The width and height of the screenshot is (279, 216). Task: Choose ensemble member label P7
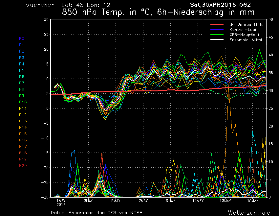tap(22, 83)
